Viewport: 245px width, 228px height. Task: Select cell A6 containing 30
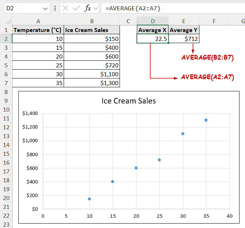(x=38, y=74)
